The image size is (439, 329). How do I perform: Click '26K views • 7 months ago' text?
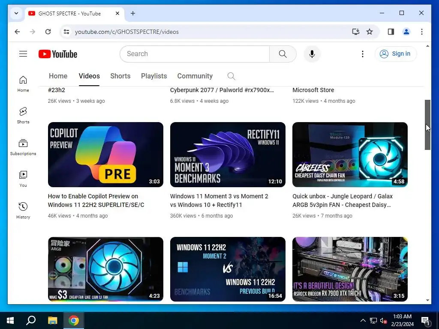pos(322,216)
